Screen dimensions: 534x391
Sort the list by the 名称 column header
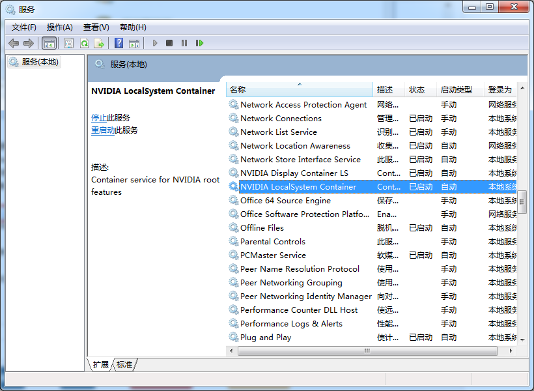pos(300,90)
